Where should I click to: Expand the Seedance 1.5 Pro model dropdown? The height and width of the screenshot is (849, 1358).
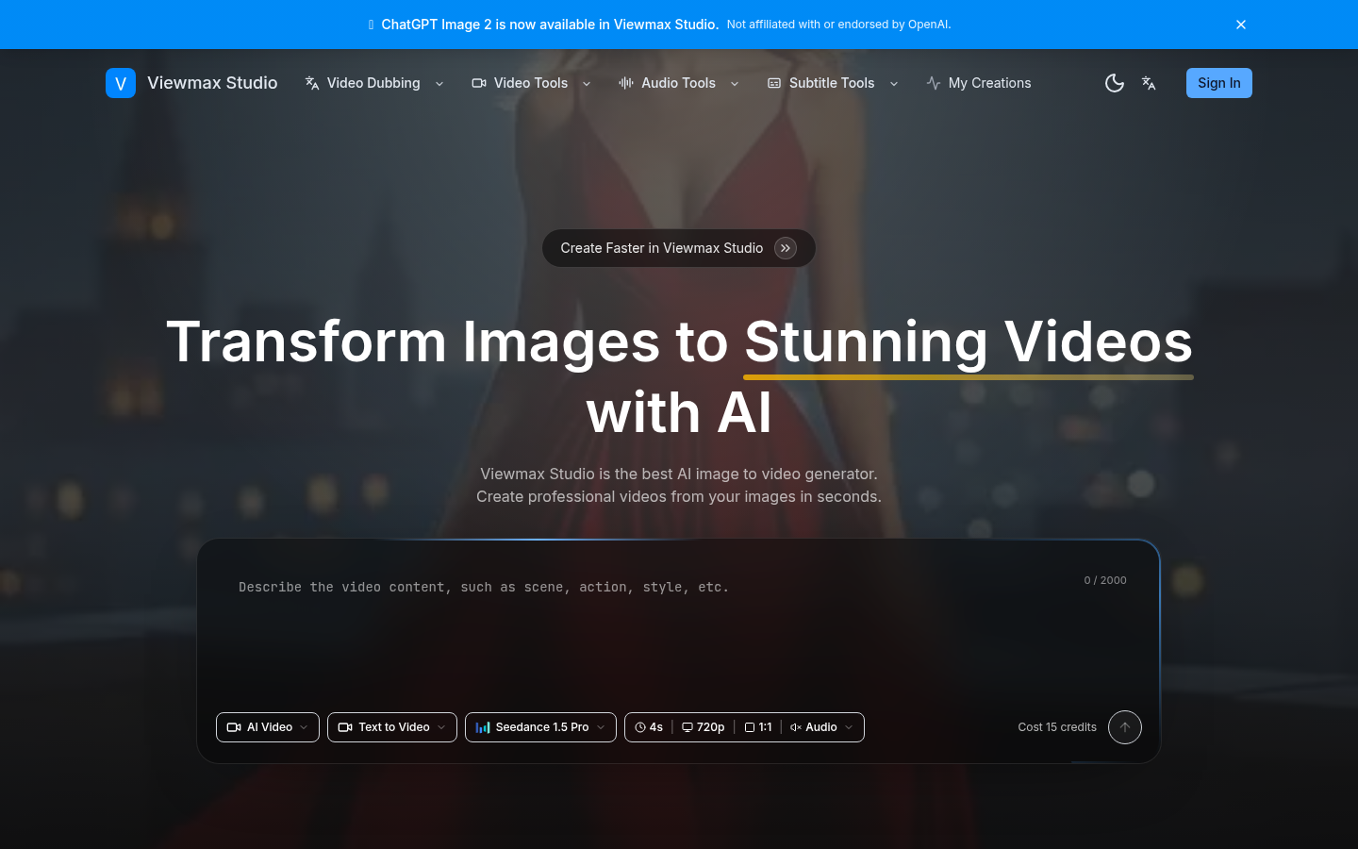tap(540, 727)
